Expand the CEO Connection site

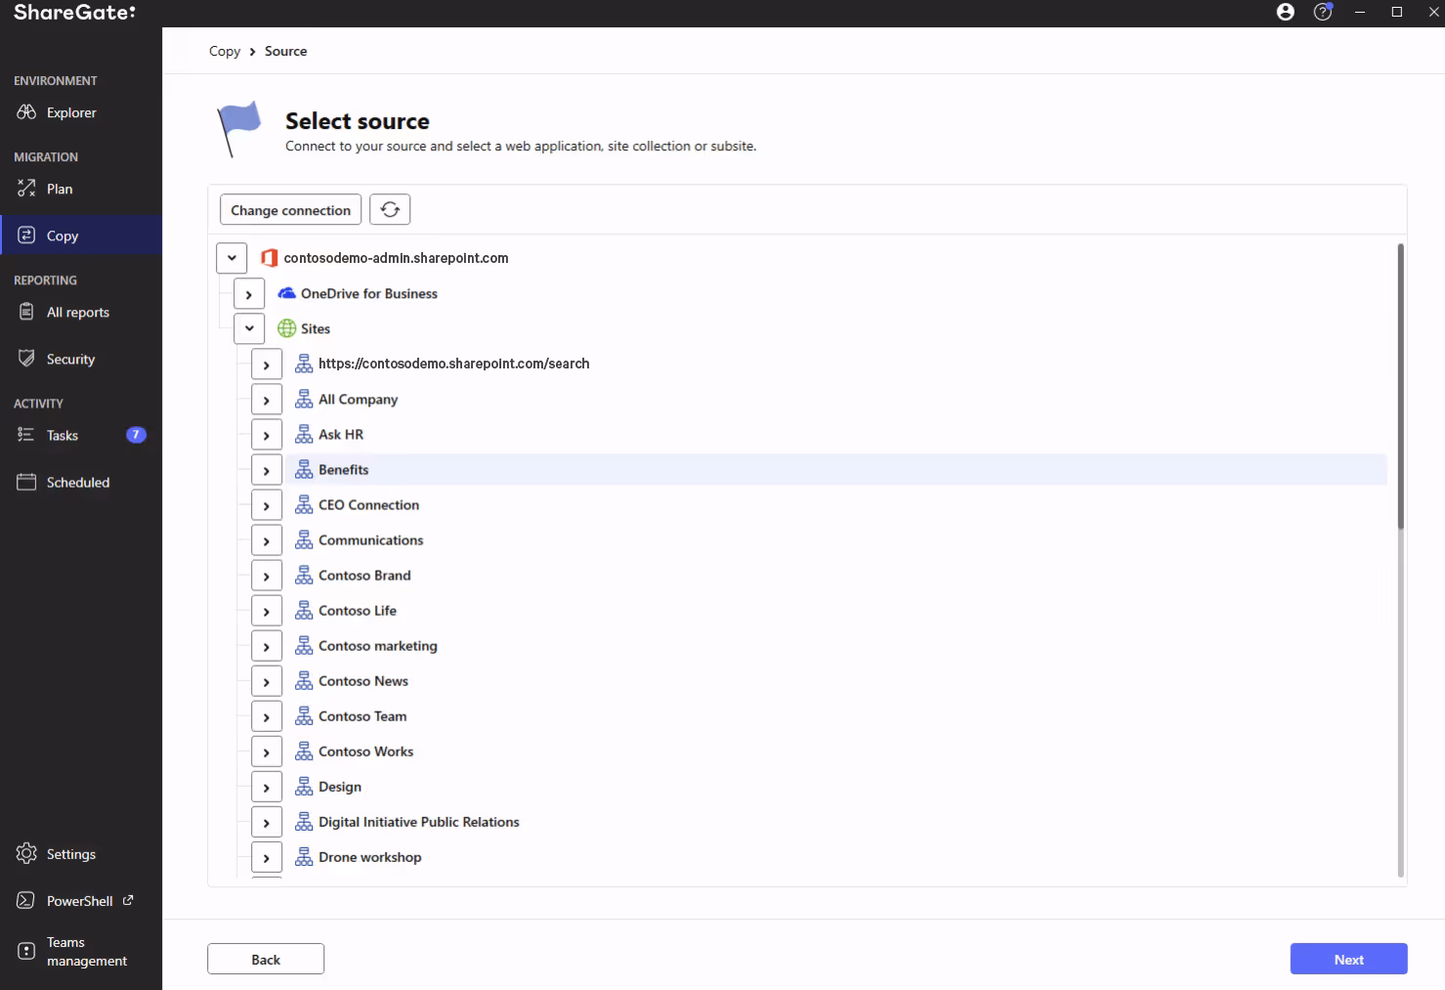267,505
